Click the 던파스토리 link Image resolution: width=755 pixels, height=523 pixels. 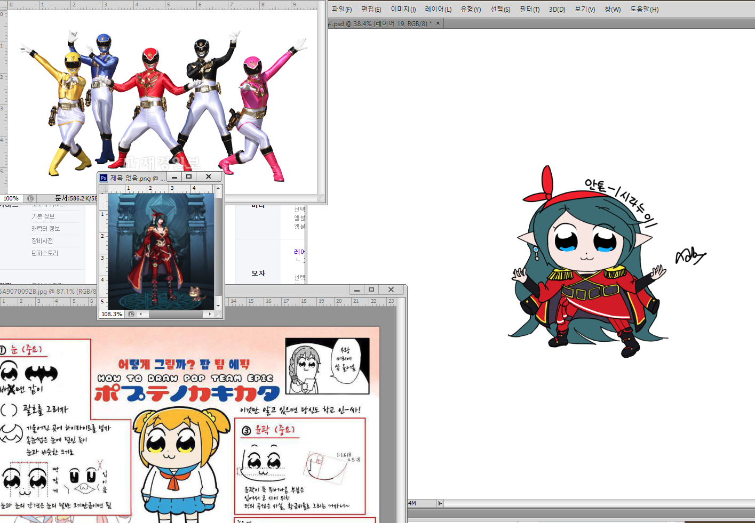45,253
